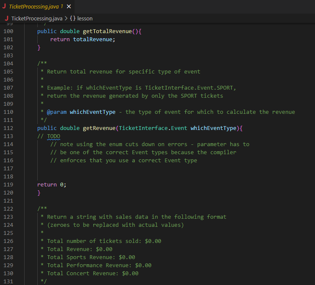Click the closing brace on line 102

39,48
